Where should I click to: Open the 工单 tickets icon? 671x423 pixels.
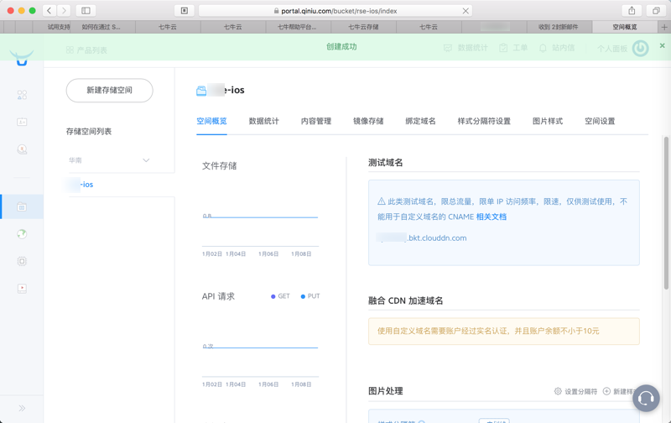click(503, 49)
